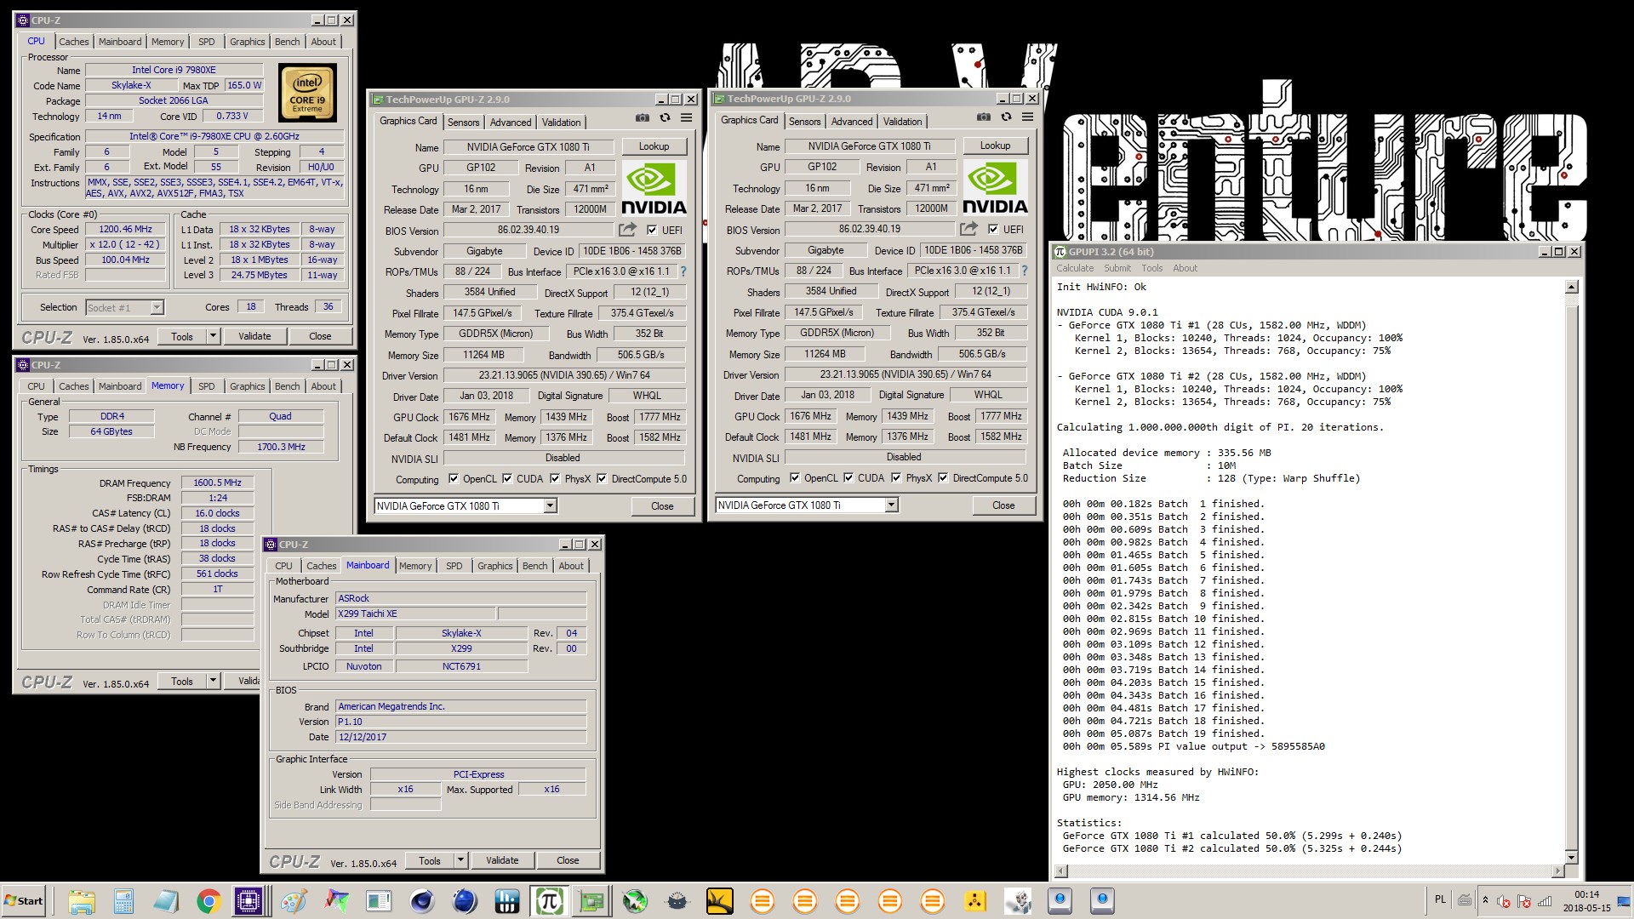Open About menu in GPUPI
Screen dimensions: 1634x919
point(1185,268)
